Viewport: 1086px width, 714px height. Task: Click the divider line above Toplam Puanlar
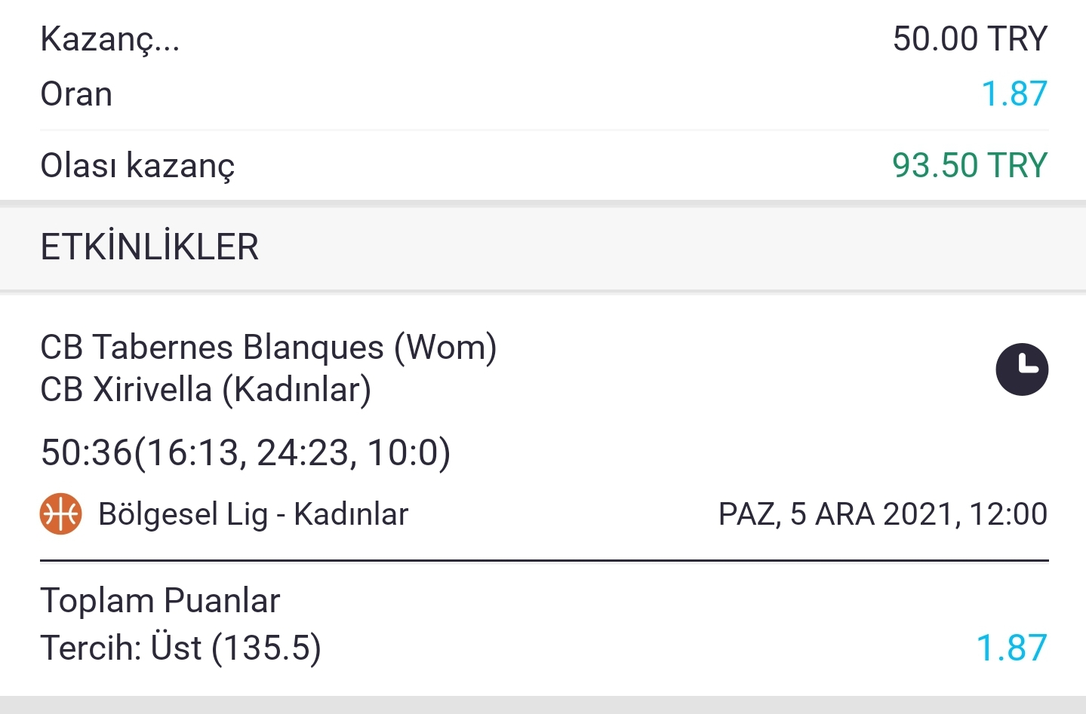pos(544,561)
